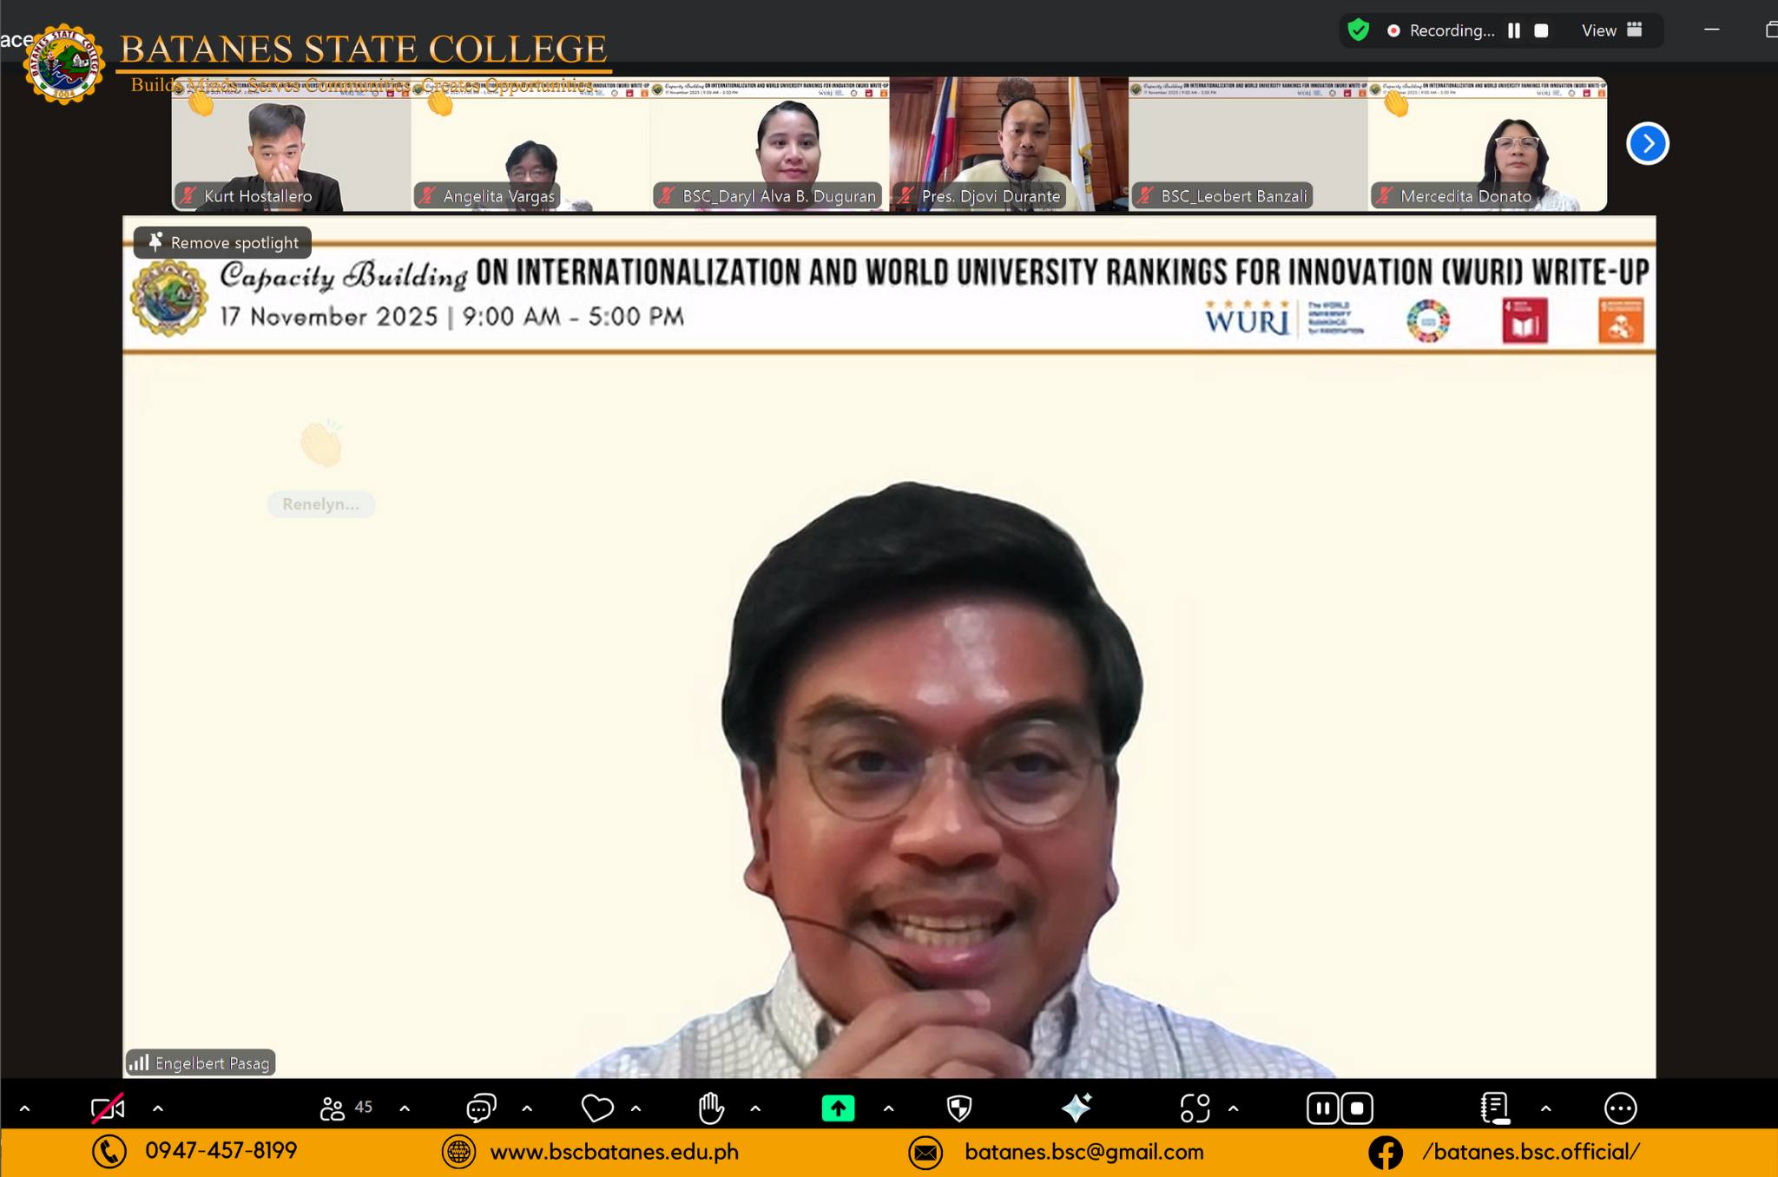
Task: Select Pres. Djovi Durante video thumbnail
Action: (1008, 144)
